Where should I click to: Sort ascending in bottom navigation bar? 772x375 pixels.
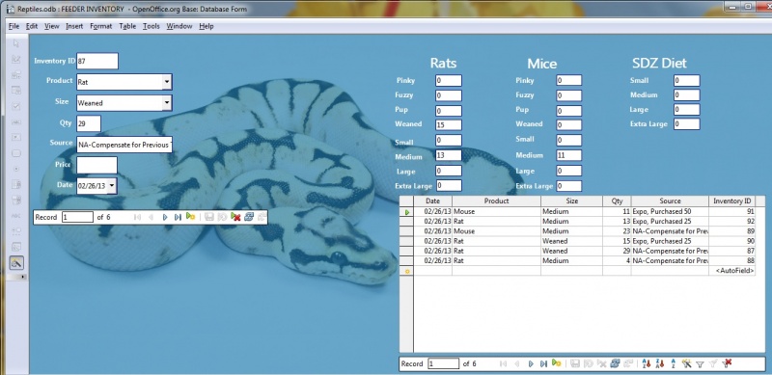647,363
